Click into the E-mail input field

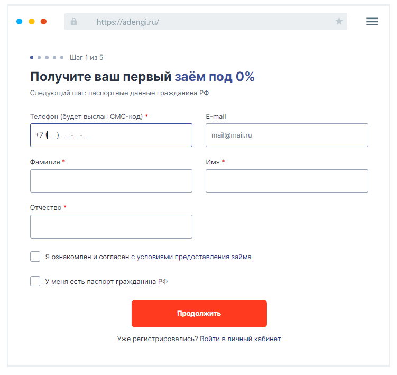point(287,135)
